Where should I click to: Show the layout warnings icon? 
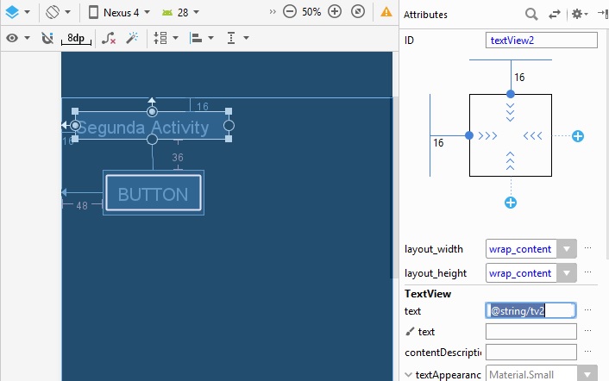(386, 13)
